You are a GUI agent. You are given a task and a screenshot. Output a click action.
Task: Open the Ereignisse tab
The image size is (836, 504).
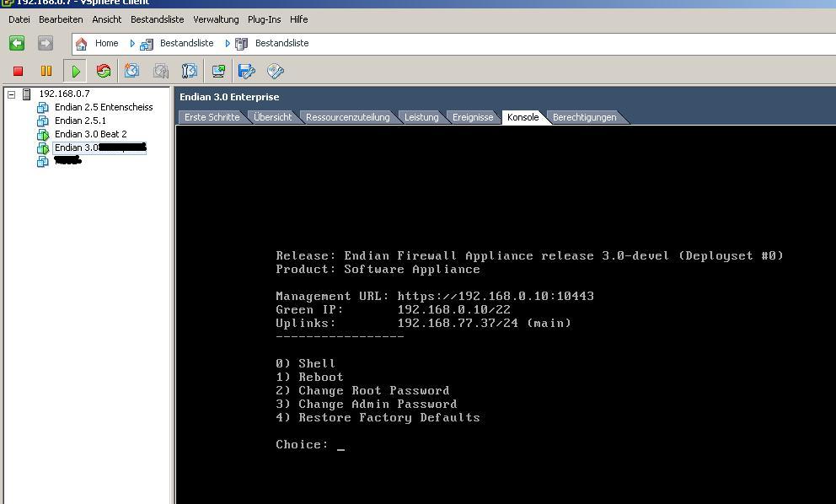[473, 117]
